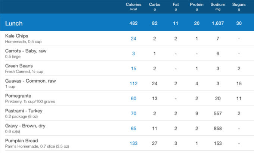254x153 pixels.
Task: Click the Pumpkin Bread food entry
Action: tap(22, 141)
